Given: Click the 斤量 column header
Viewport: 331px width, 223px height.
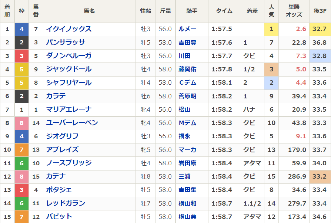Looking at the screenshot, I should pyautogui.click(x=165, y=11).
